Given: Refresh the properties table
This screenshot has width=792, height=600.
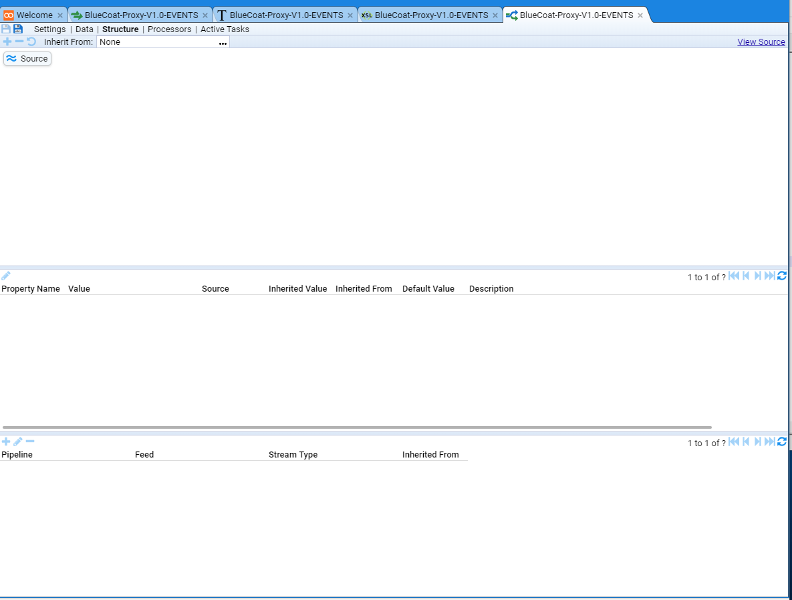Looking at the screenshot, I should (782, 276).
